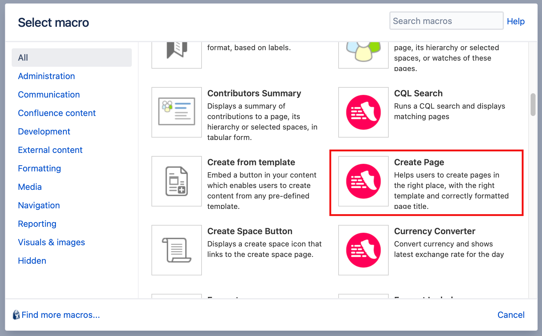Pick the Create from template icon
The image size is (542, 336).
[x=177, y=181]
